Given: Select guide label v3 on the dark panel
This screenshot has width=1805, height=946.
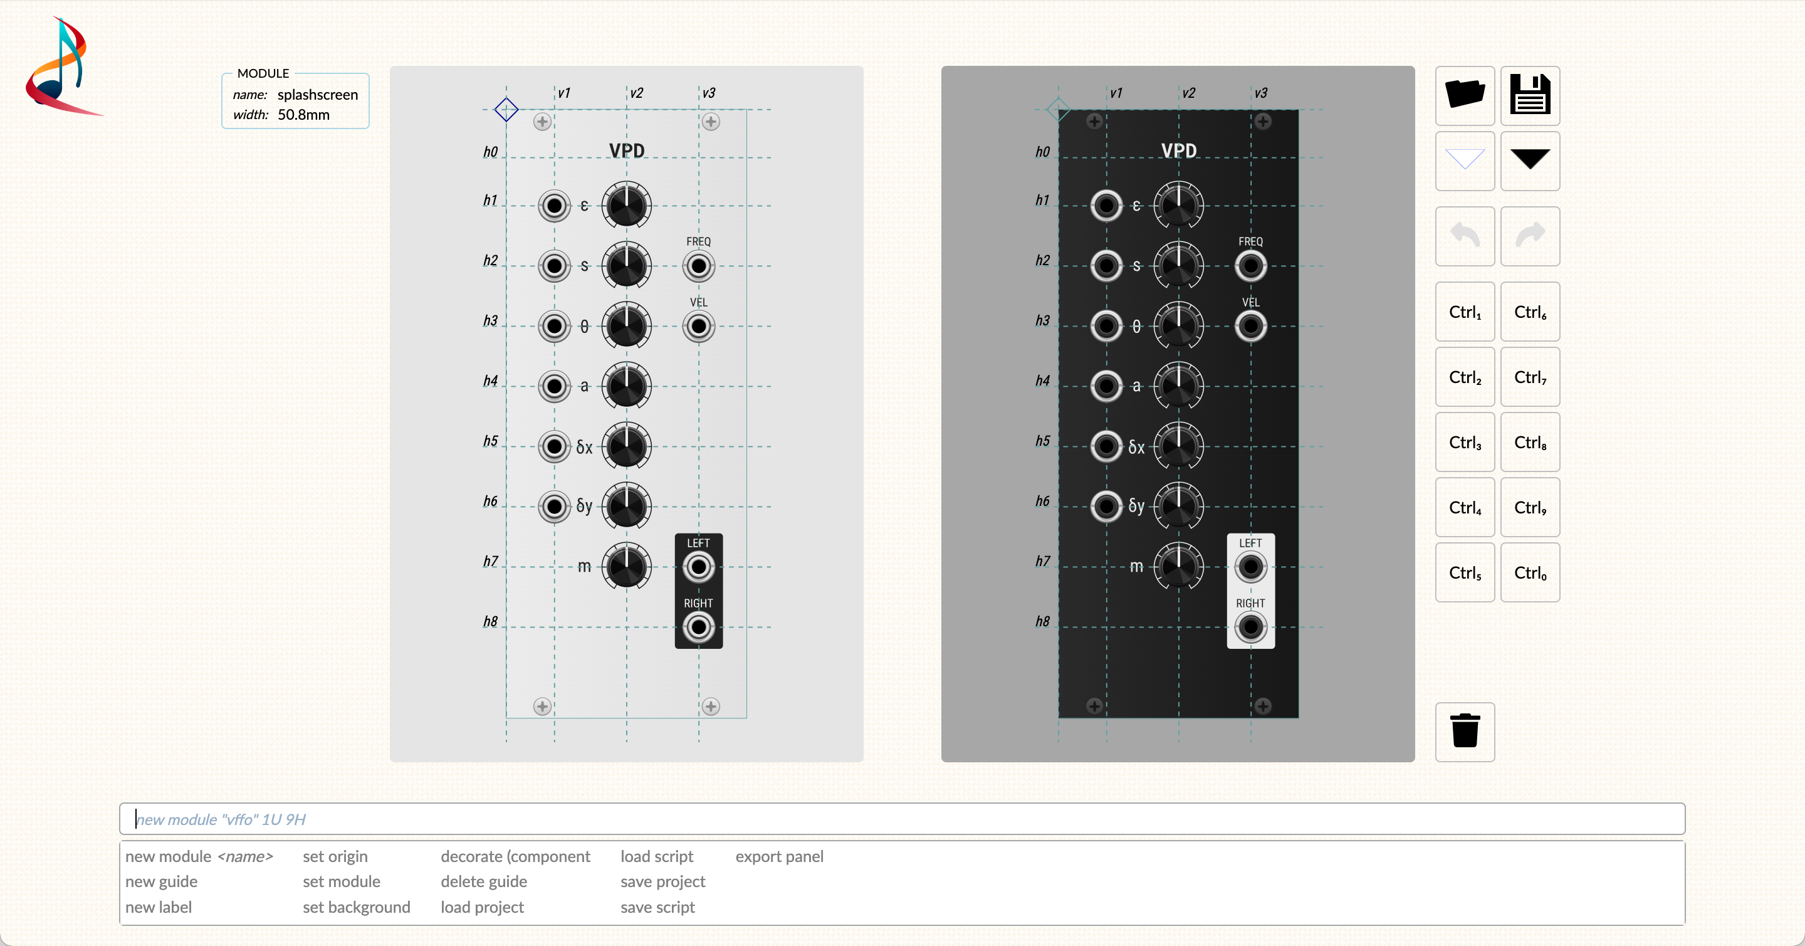Looking at the screenshot, I should 1260,93.
